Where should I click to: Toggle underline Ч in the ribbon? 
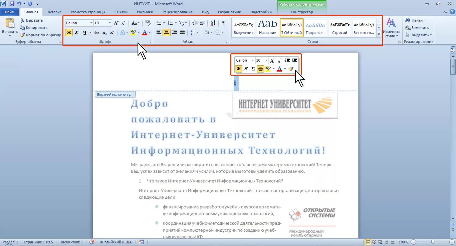click(84, 33)
